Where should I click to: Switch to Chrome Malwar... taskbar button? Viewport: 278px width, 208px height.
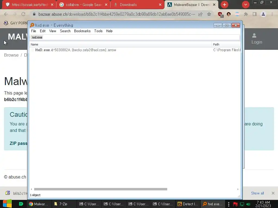pyautogui.click(x=39, y=204)
